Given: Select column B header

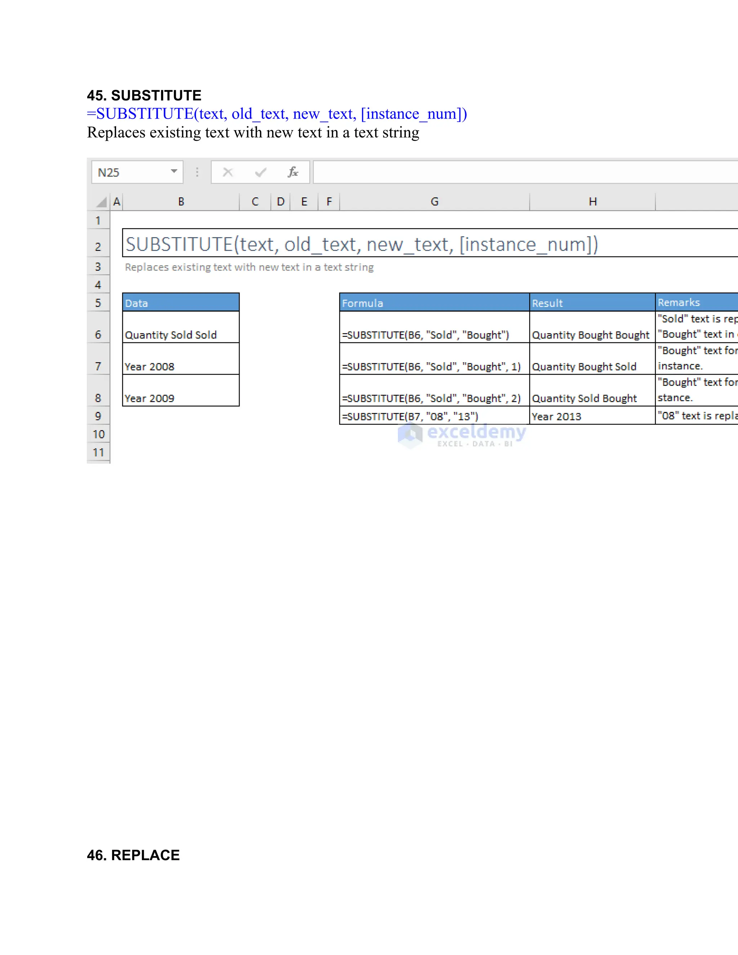Looking at the screenshot, I should click(x=181, y=201).
